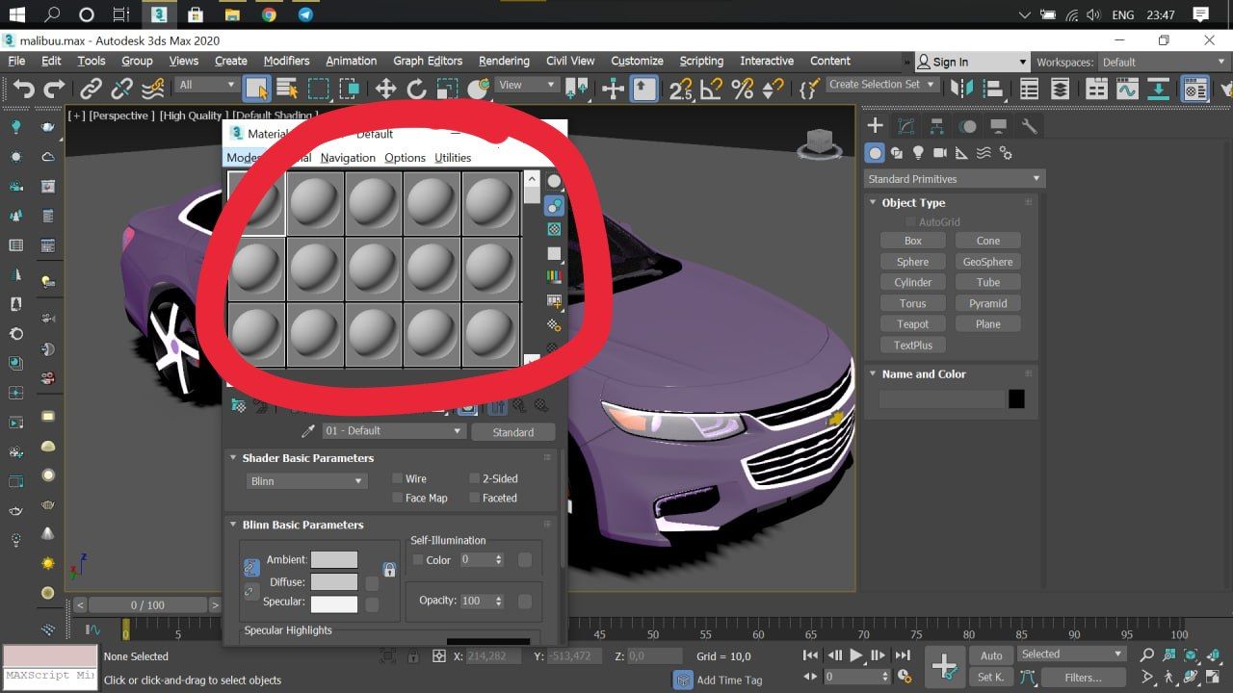Click the Standard material type button
The image size is (1233, 693).
[512, 432]
